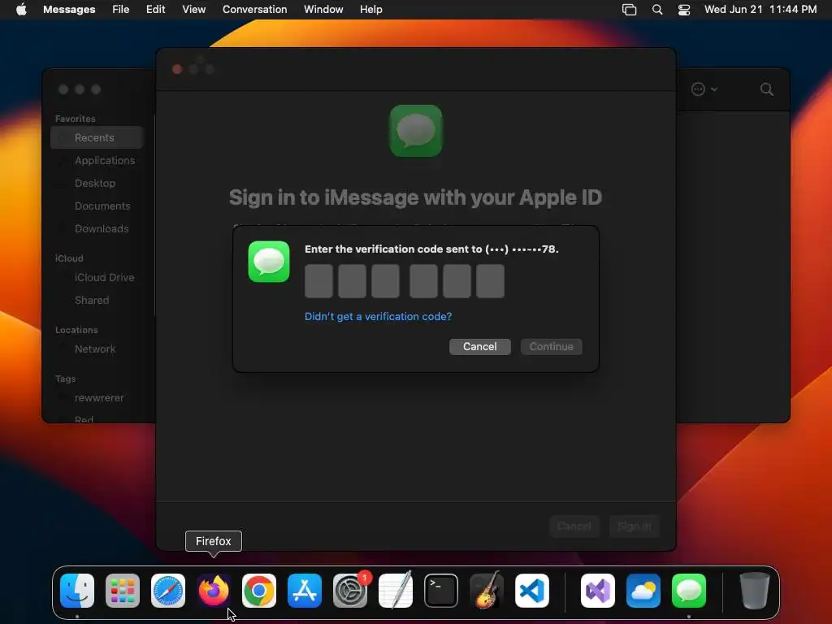Open the Edit menu
The image size is (832, 624).
pyautogui.click(x=155, y=10)
